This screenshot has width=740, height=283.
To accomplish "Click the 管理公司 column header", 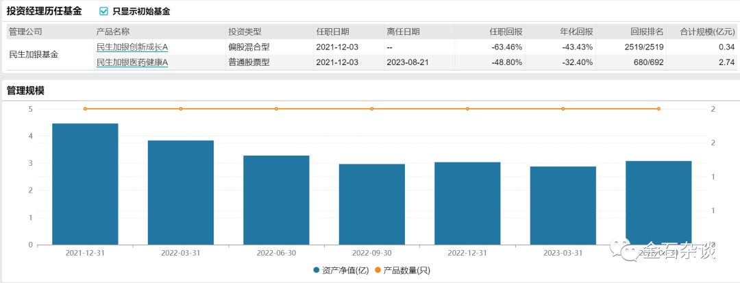I will (x=26, y=32).
